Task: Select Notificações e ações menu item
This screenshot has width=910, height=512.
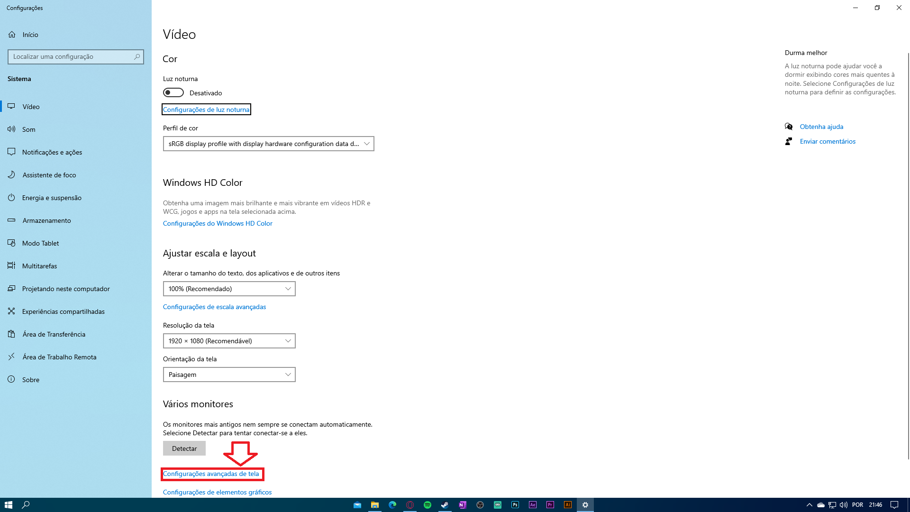Action: point(52,152)
